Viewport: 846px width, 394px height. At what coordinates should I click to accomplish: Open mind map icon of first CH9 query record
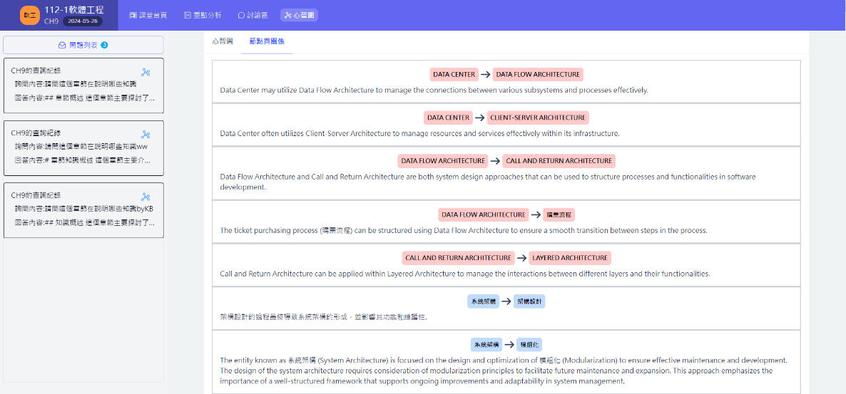145,72
